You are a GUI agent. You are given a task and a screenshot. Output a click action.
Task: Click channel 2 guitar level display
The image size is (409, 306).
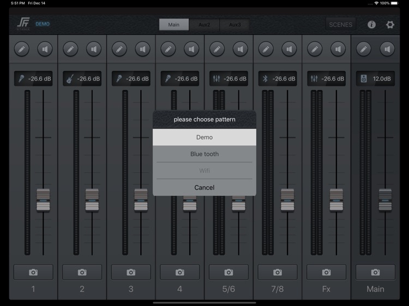coord(82,78)
